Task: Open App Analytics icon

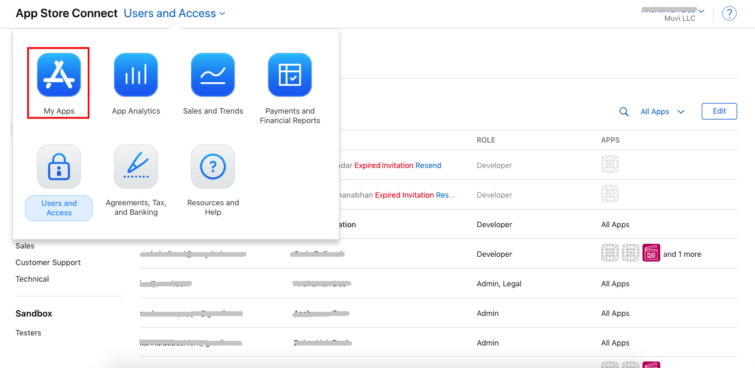Action: tap(136, 75)
